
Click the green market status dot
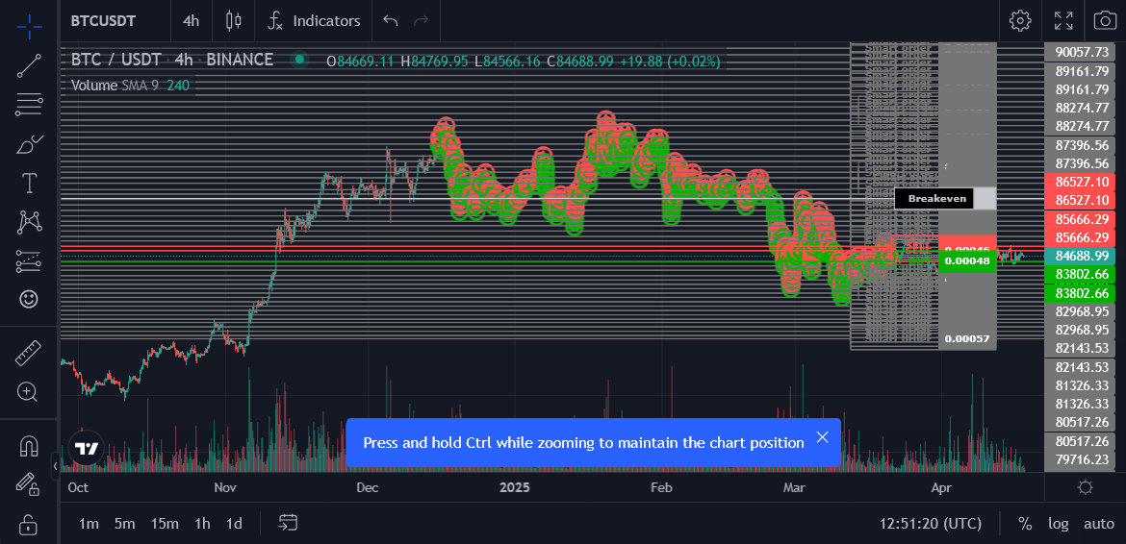[299, 60]
